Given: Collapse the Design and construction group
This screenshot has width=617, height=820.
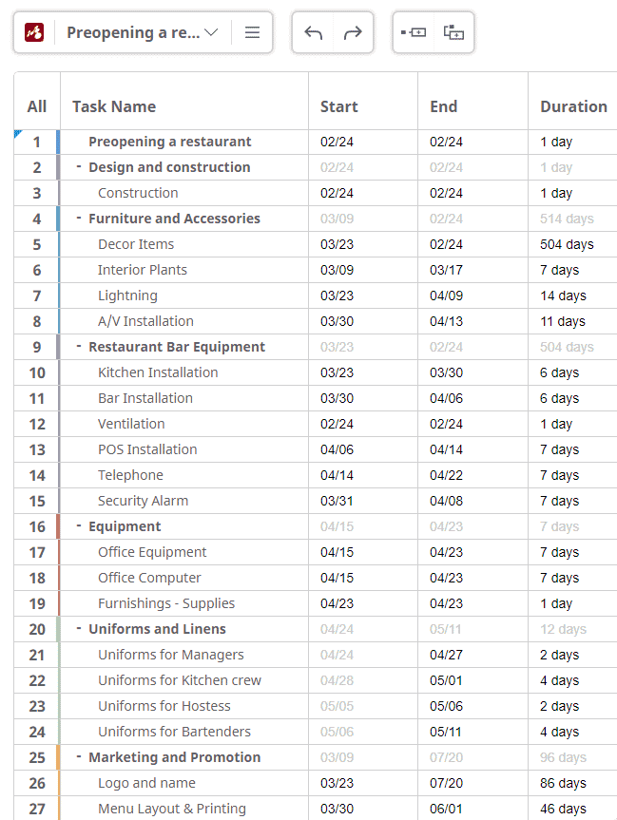Looking at the screenshot, I should coord(79,167).
